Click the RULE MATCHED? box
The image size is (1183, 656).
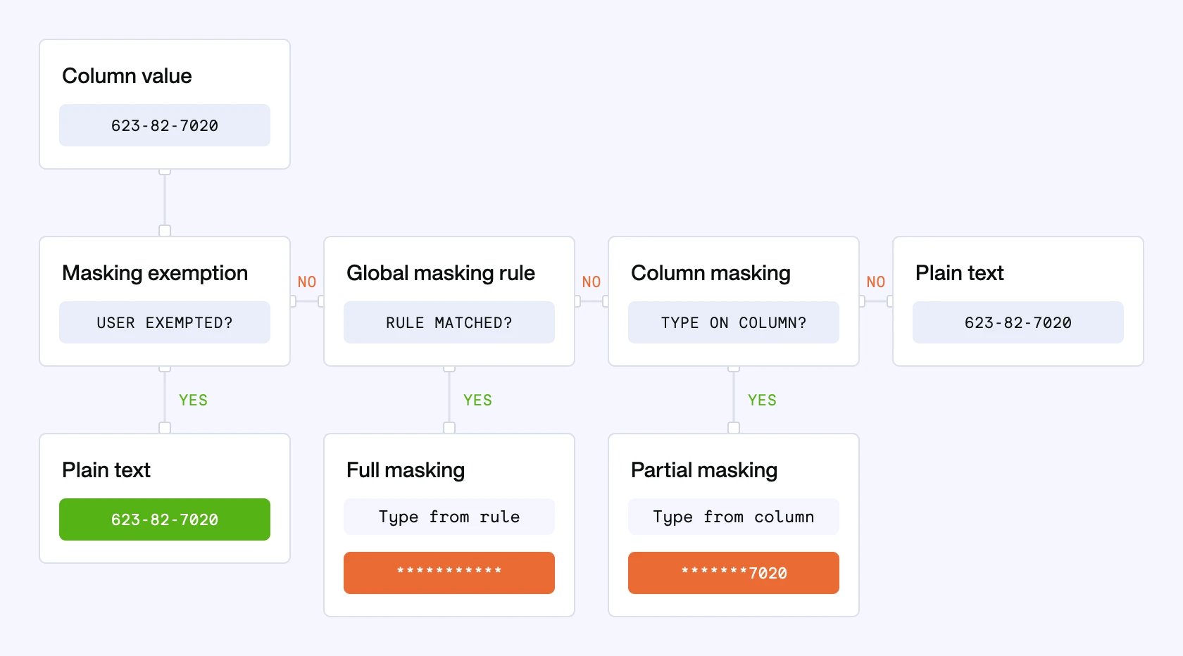(449, 322)
